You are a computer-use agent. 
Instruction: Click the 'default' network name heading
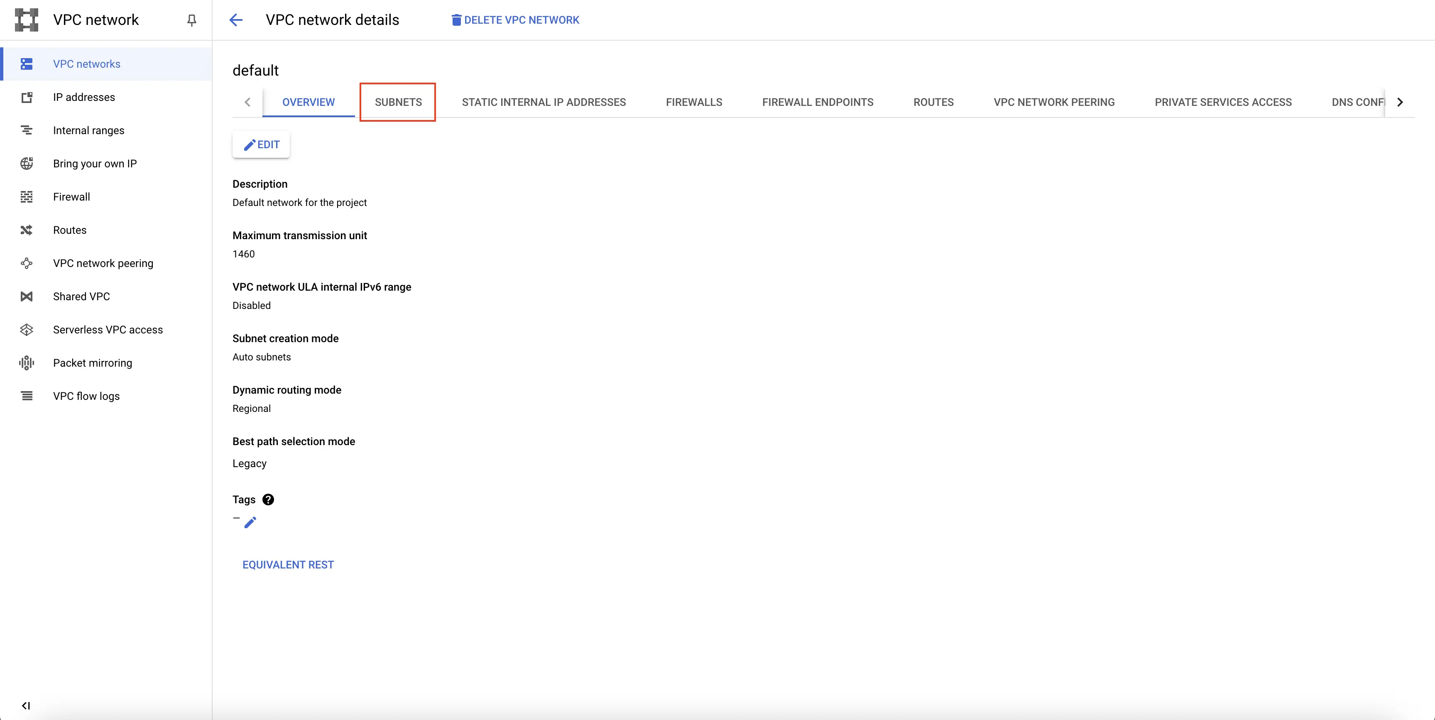click(256, 70)
